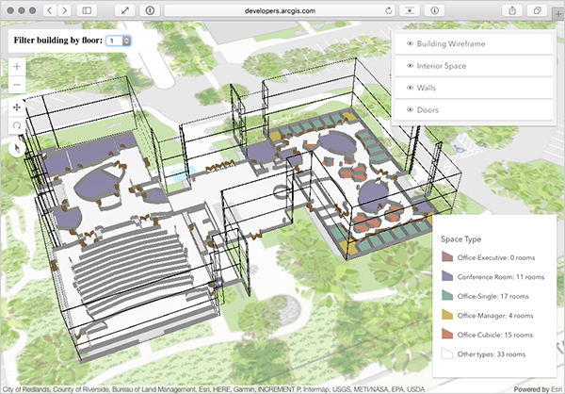Zoom in using the plus map button
Viewport: 565px width, 394px height.
[17, 67]
